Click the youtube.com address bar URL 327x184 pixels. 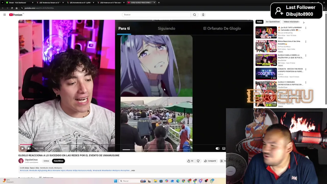click(x=39, y=8)
